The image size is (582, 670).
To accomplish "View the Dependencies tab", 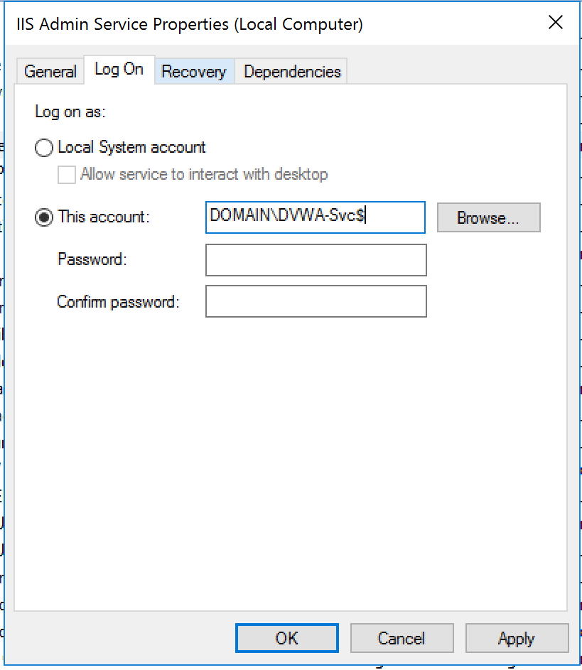I will [292, 71].
